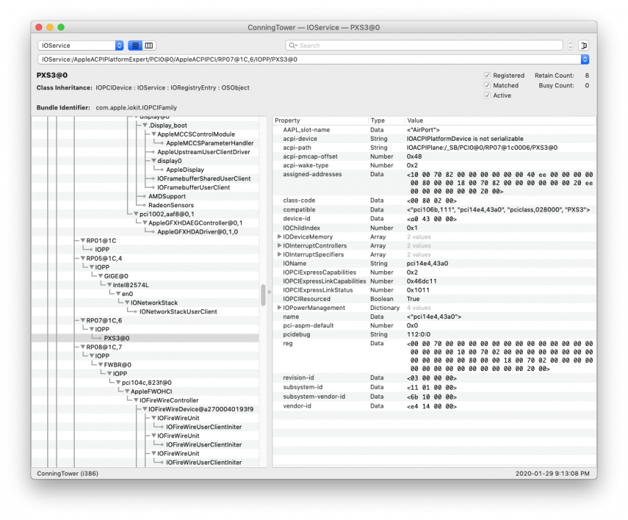This screenshot has width=628, height=520.
Task: Expand the IOPowerManagement dictionary
Action: point(279,308)
